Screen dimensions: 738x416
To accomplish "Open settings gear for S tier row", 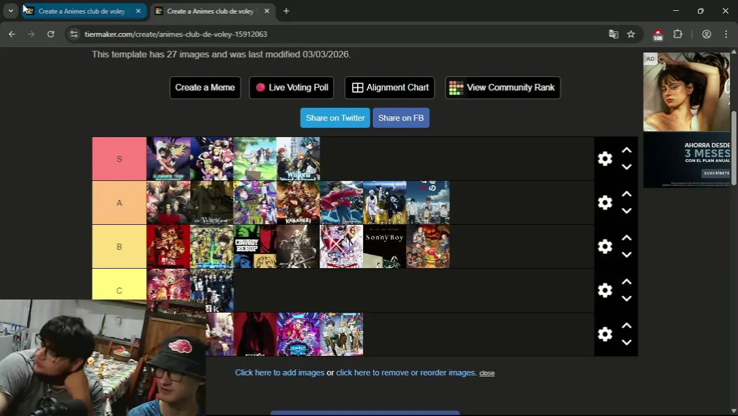I will click(605, 159).
